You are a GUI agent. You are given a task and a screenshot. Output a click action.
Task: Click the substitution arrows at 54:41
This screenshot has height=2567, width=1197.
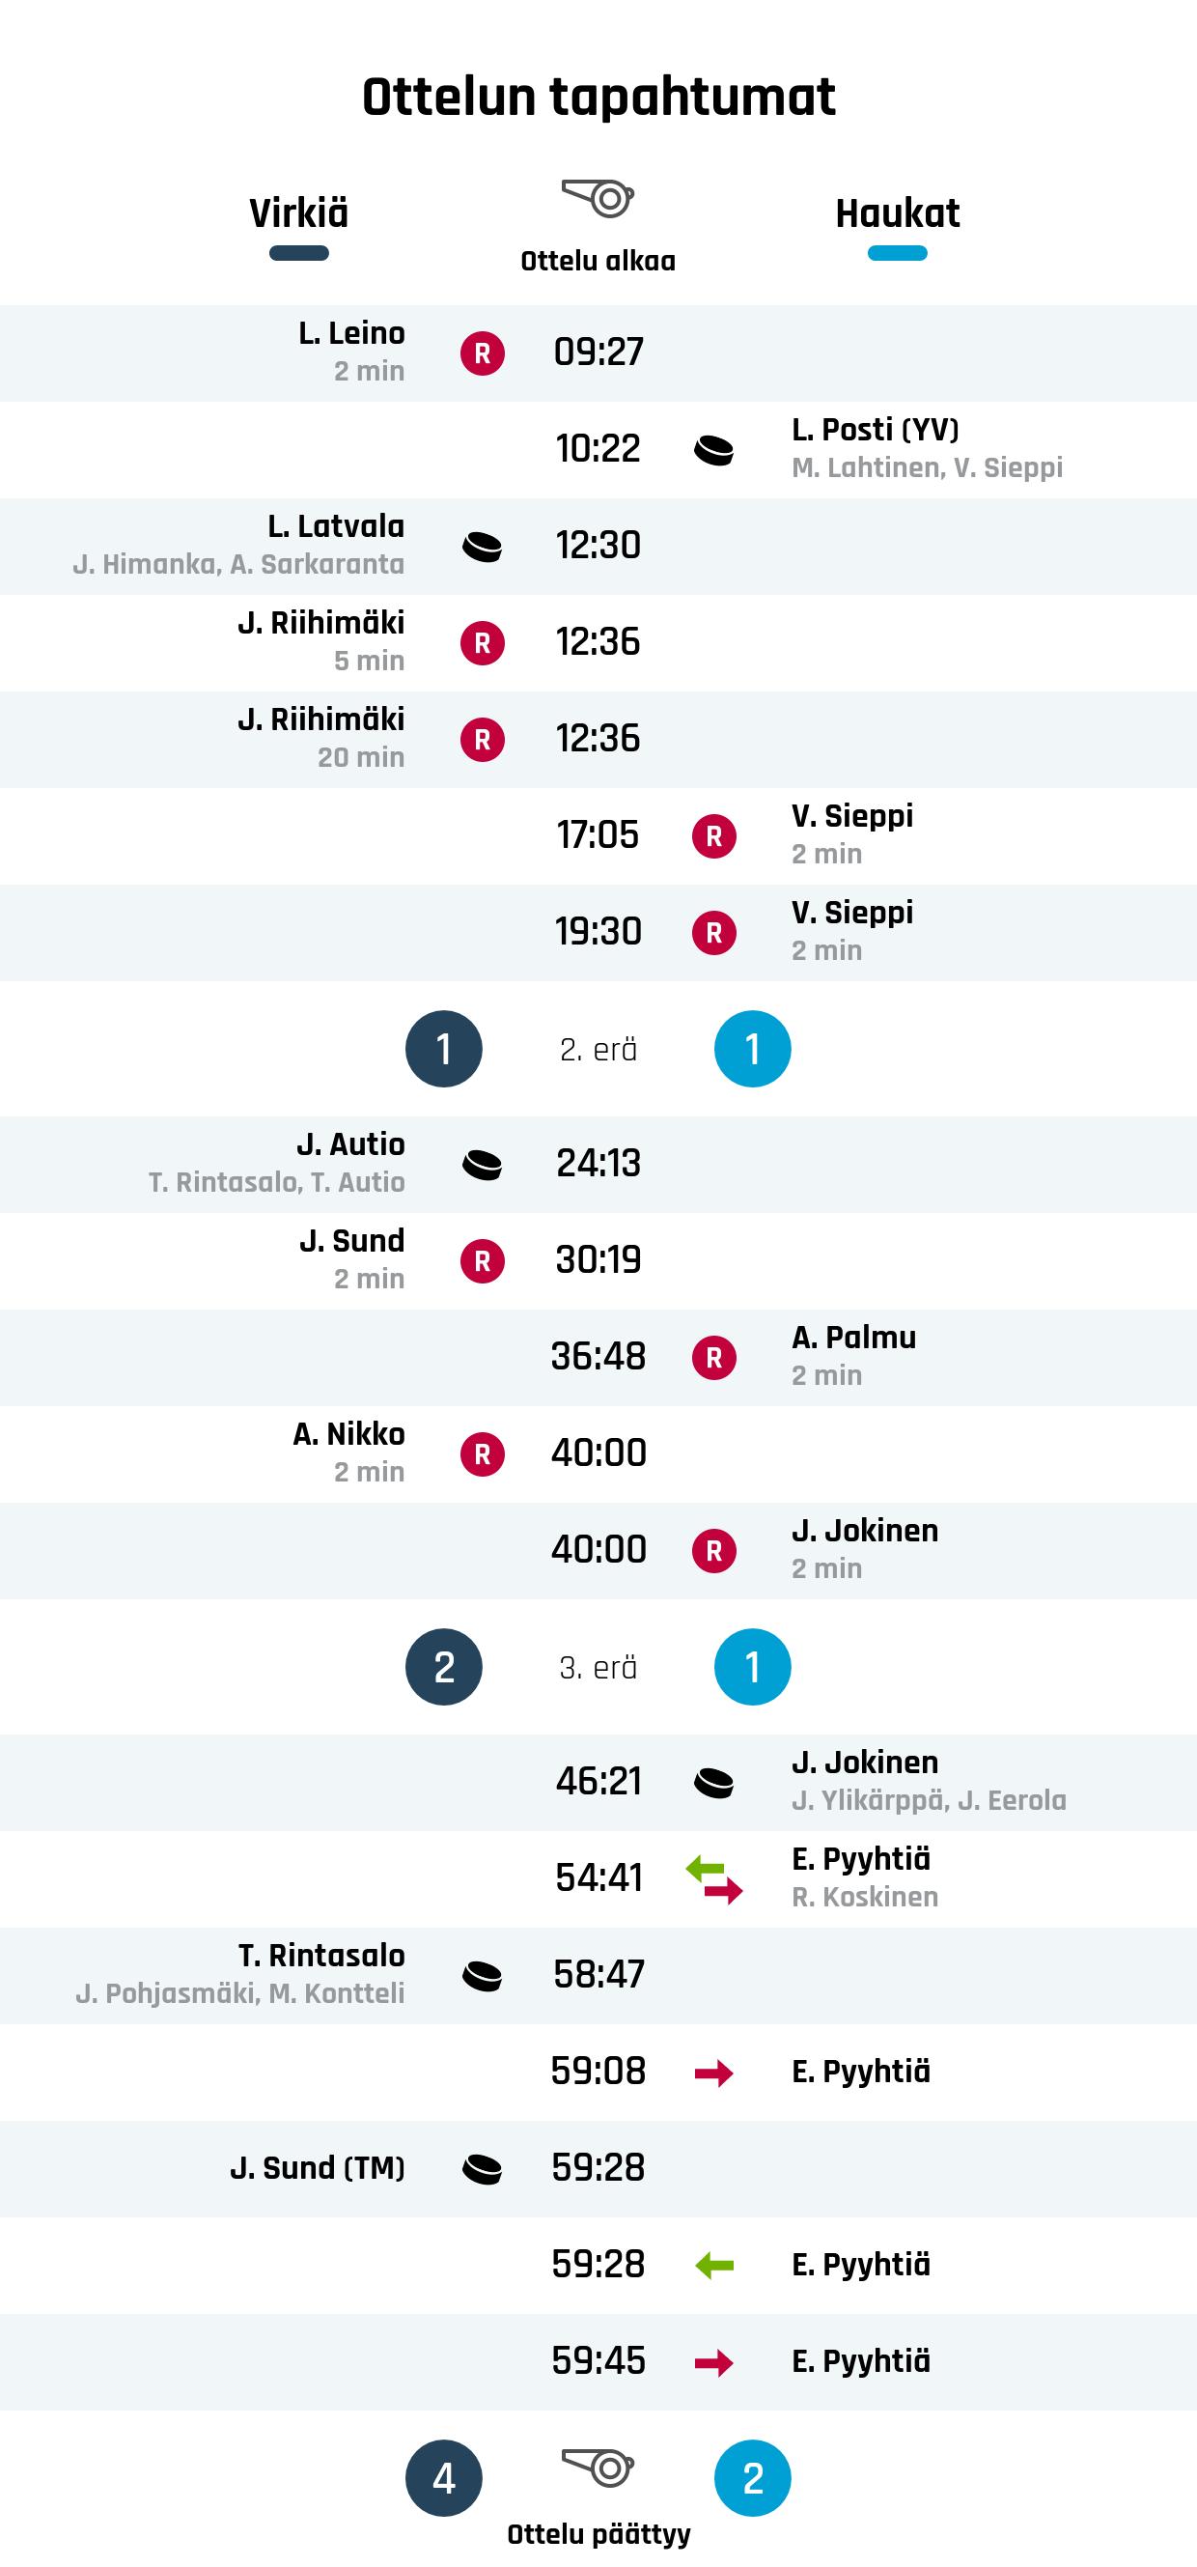pyautogui.click(x=714, y=1879)
